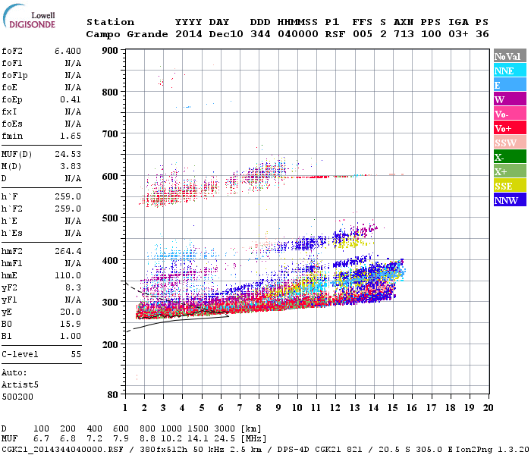Click the MUF table value 14.1
The width and height of the screenshot is (531, 455).
point(198,439)
